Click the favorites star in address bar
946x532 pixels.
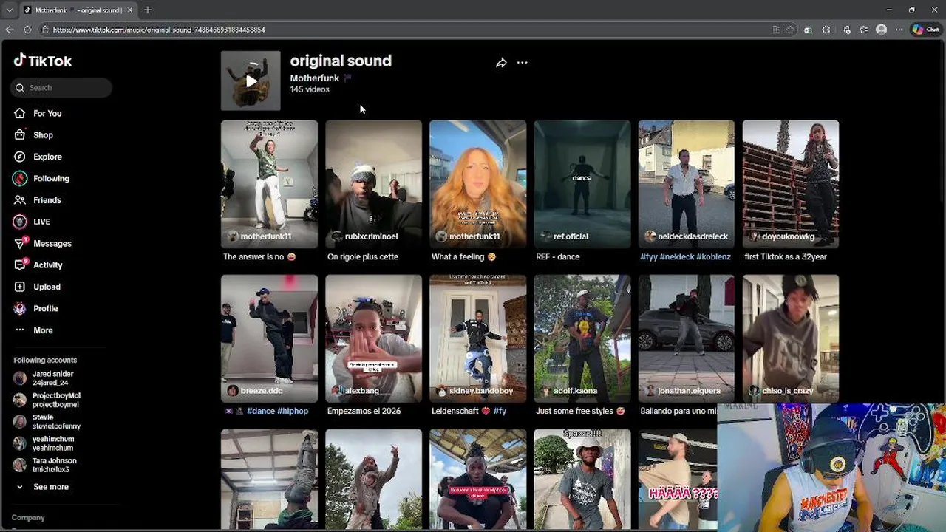point(790,30)
